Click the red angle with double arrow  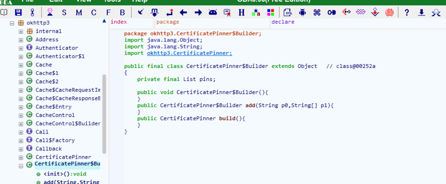346,12
